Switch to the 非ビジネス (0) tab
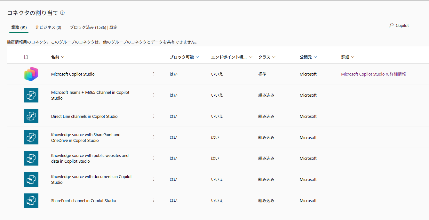Image resolution: width=429 pixels, height=220 pixels. pyautogui.click(x=48, y=28)
